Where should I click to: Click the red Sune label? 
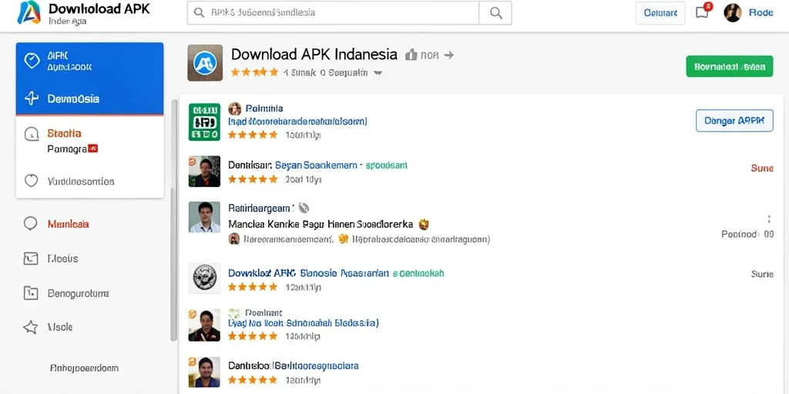[x=762, y=169]
